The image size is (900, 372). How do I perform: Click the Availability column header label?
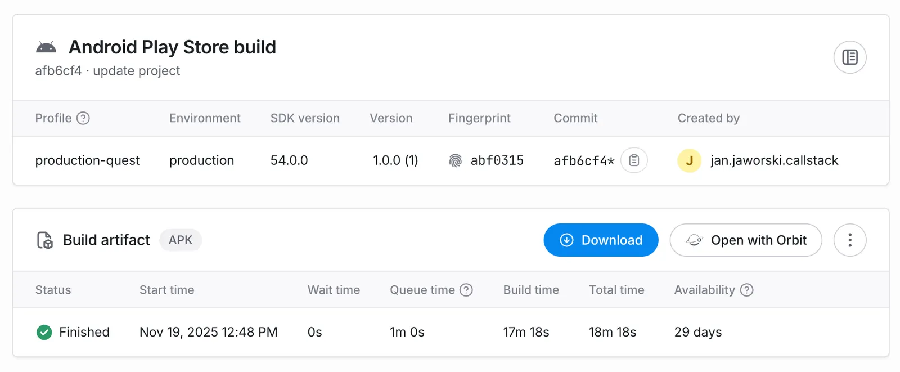[x=704, y=290]
